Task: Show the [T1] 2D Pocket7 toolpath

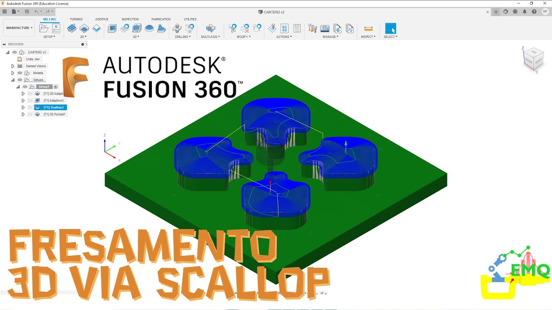Action: click(30, 114)
